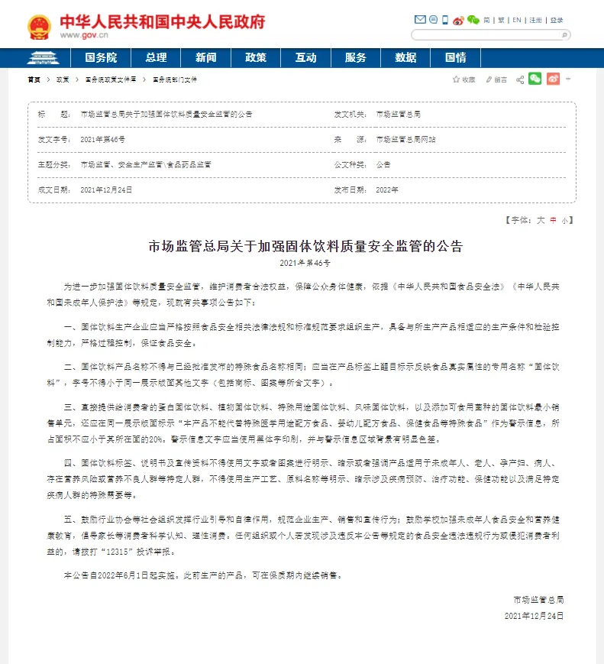The width and height of the screenshot is (604, 664).
Task: Click the document number value 2021年第46号 in info table
Action: (102, 139)
